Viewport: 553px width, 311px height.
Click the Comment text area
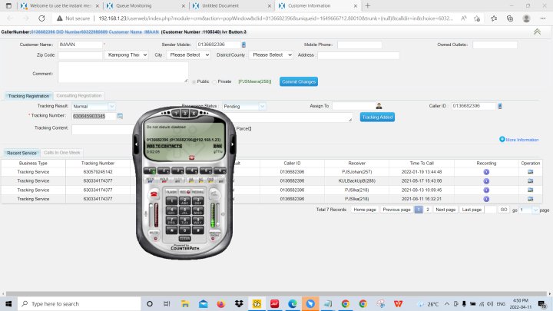click(123, 71)
